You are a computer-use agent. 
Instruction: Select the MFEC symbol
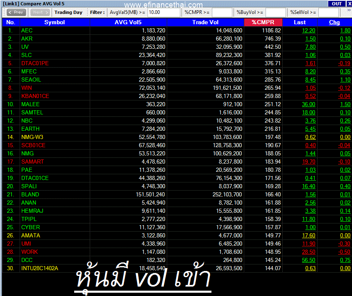tap(29, 71)
